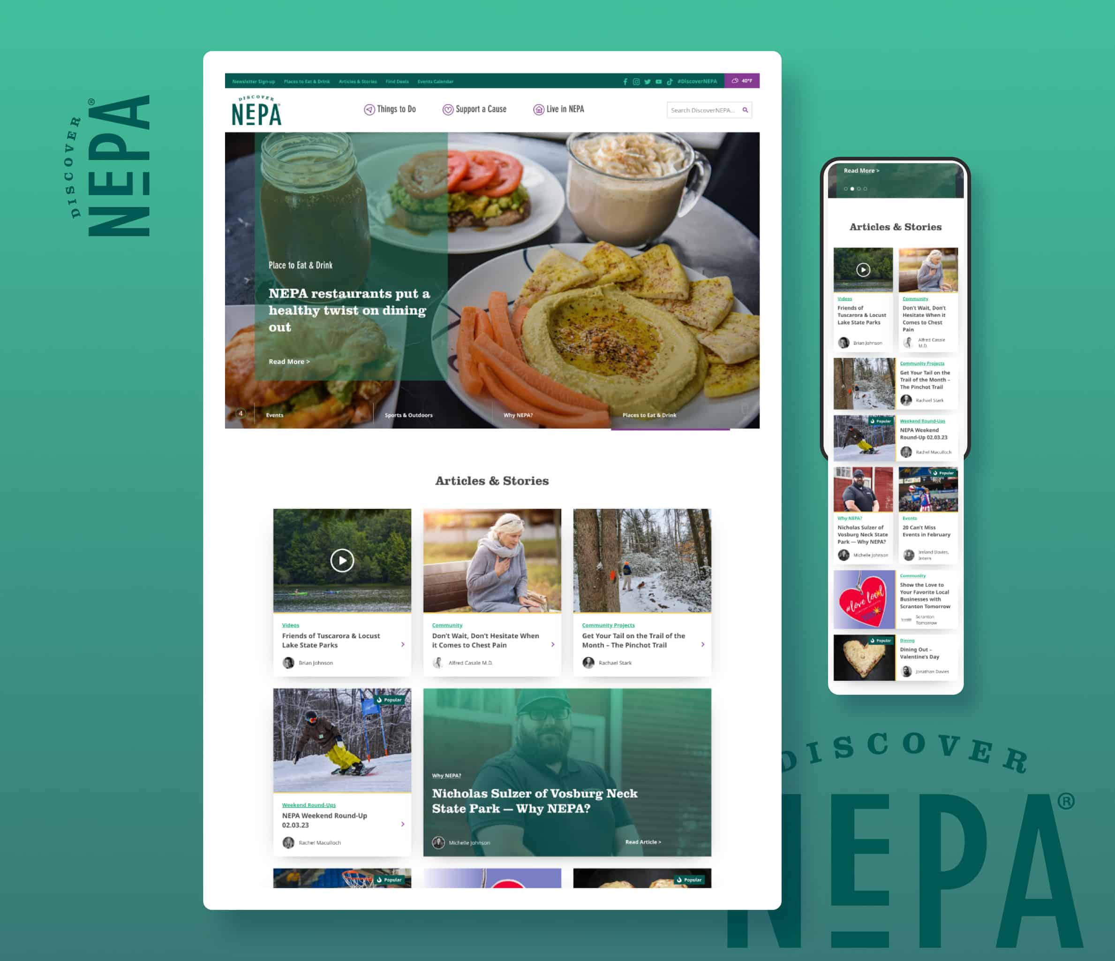Click the YouTube social media icon
This screenshot has width=1115, height=961.
[657, 82]
